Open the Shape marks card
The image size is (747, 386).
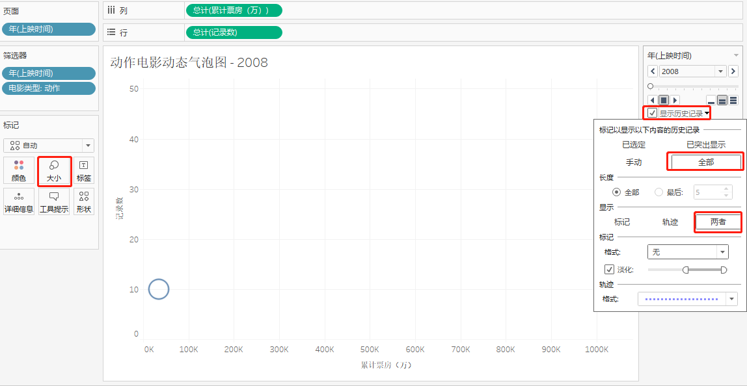pyautogui.click(x=84, y=202)
